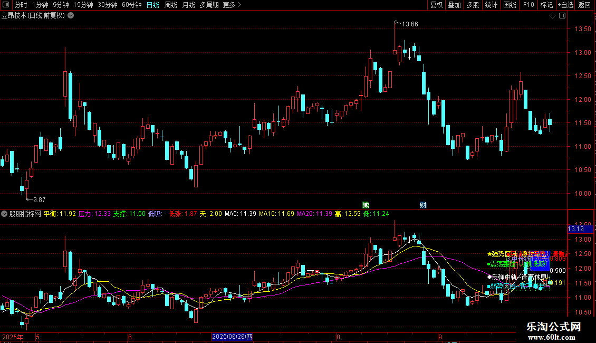Select the 30分钟 period tab
Image resolution: width=596 pixels, height=343 pixels.
pos(108,5)
